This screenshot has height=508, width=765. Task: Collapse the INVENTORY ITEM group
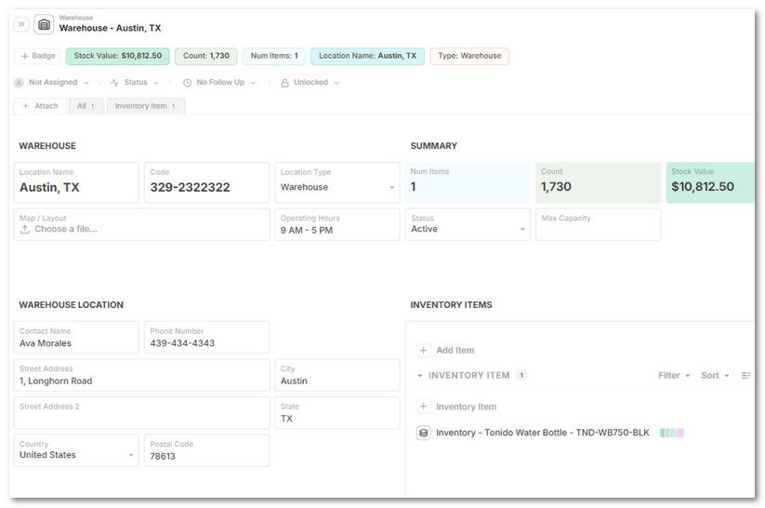pyautogui.click(x=419, y=376)
